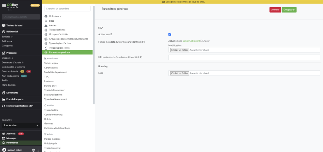Click the Alertes warning triangle icon
Image resolution: width=323 pixels, height=152 pixels.
[46, 25]
